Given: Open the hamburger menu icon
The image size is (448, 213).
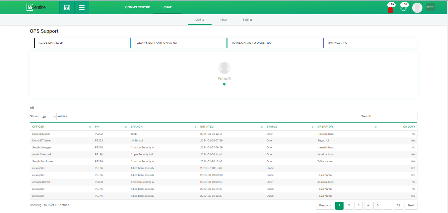Looking at the screenshot, I should coord(82,7).
